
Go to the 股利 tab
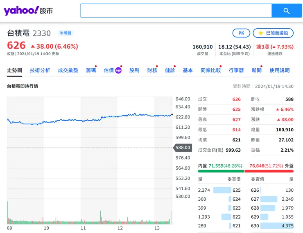point(134,70)
